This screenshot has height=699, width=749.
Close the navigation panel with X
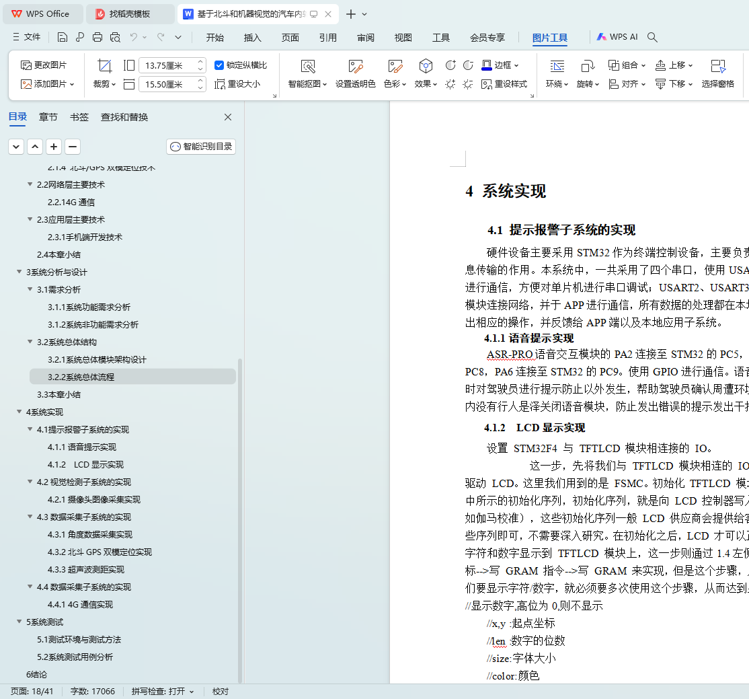click(x=228, y=117)
